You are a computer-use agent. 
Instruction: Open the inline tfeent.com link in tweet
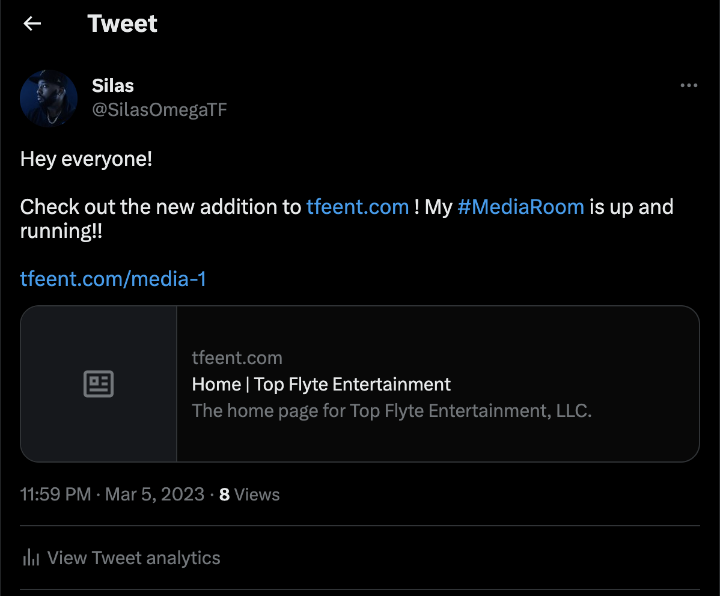(x=358, y=207)
